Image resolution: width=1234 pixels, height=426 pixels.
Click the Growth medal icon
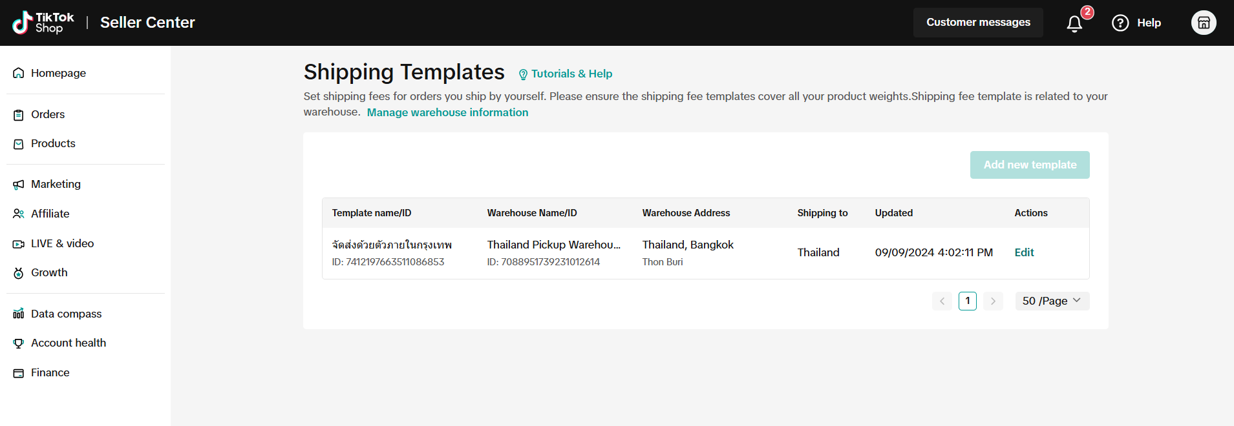pyautogui.click(x=19, y=273)
